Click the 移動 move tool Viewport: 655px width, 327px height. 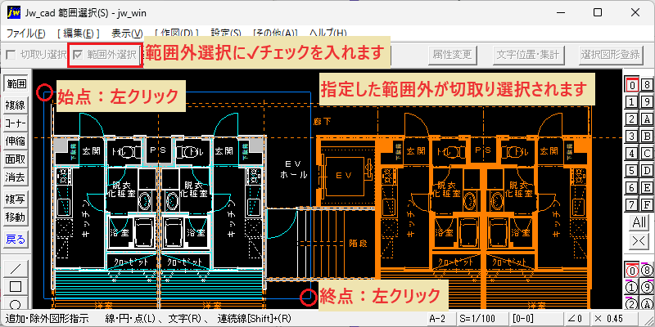click(x=16, y=217)
